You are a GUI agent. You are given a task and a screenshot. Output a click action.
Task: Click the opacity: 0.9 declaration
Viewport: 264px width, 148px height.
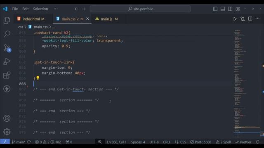(x=56, y=46)
